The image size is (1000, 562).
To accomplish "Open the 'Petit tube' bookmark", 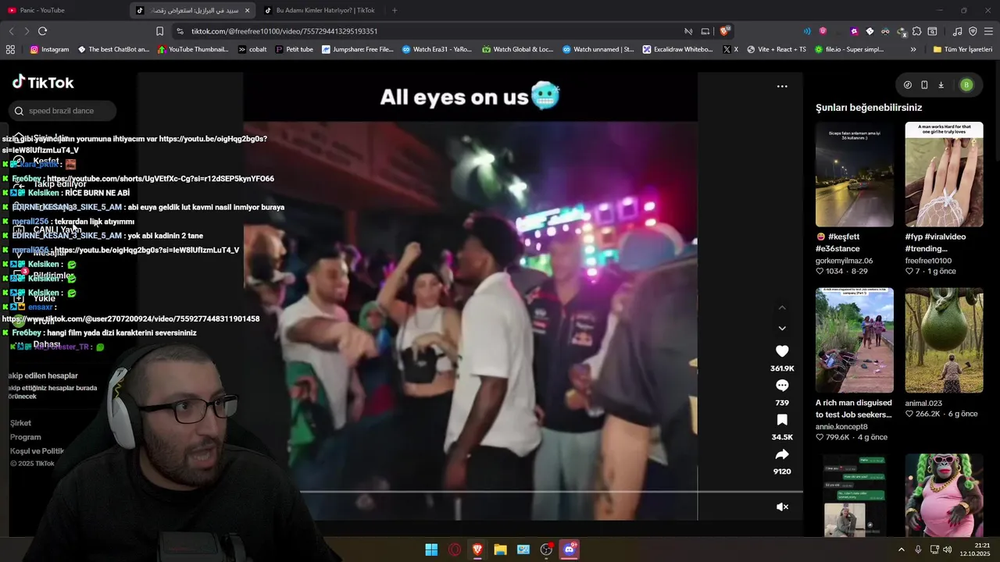I will pos(295,49).
